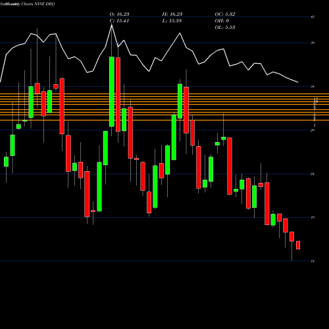Click the 42 price axis label
The height and width of the screenshot is (329, 329).
[x=313, y=16]
